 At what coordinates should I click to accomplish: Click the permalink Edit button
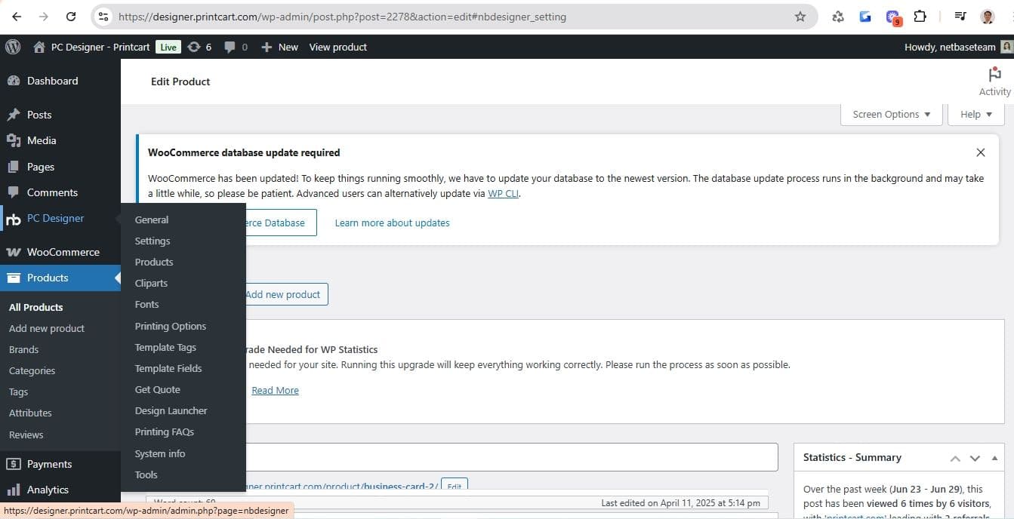coord(454,487)
